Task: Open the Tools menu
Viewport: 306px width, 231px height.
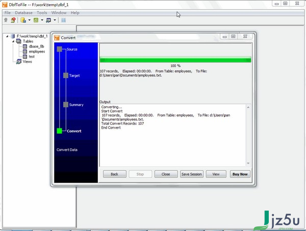Action: [x=42, y=13]
